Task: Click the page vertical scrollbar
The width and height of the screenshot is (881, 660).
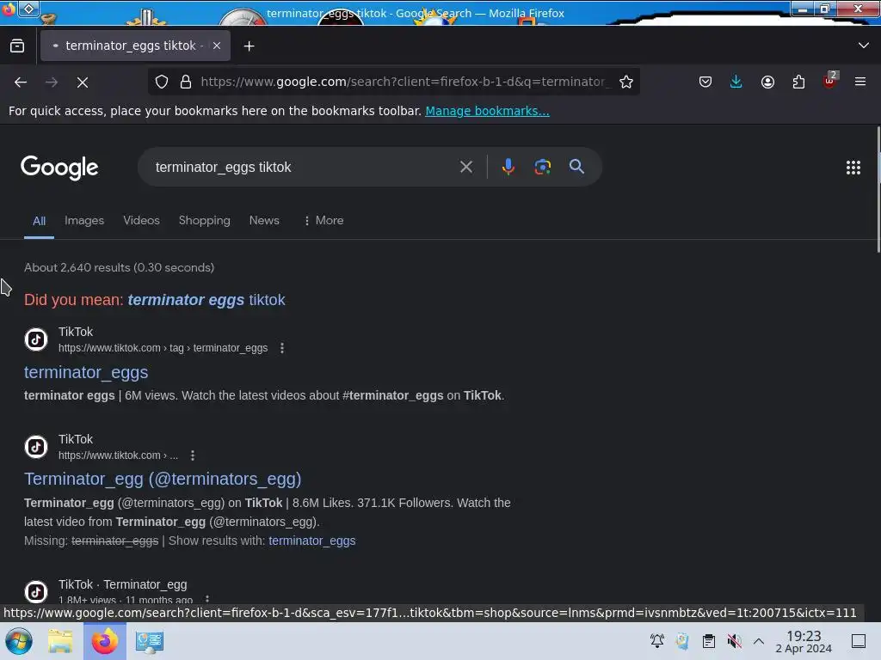Action: click(878, 190)
